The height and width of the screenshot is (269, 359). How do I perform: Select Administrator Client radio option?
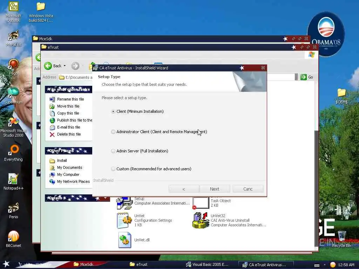(113, 132)
